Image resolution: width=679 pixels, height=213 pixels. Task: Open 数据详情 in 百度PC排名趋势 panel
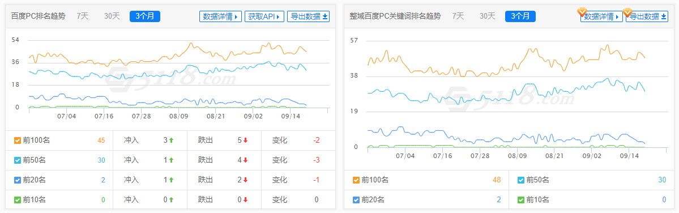pos(220,16)
